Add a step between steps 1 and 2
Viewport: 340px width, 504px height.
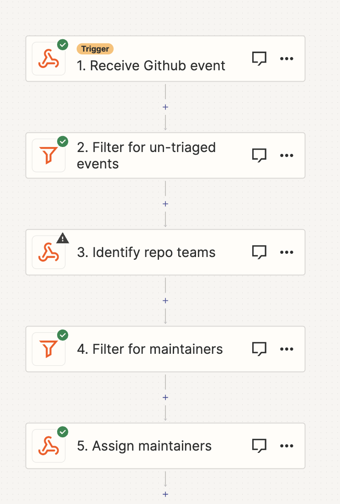[x=165, y=107]
